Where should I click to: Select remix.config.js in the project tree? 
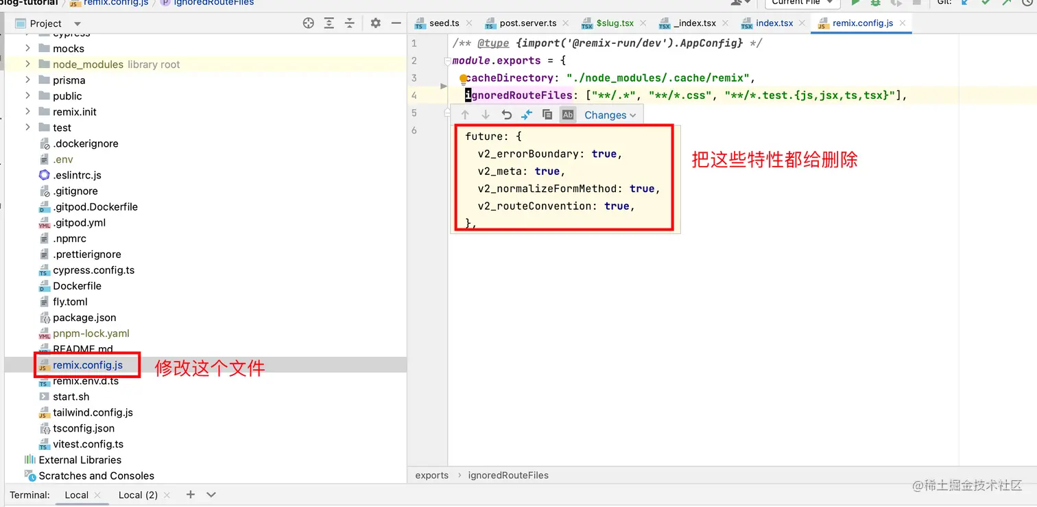point(88,365)
